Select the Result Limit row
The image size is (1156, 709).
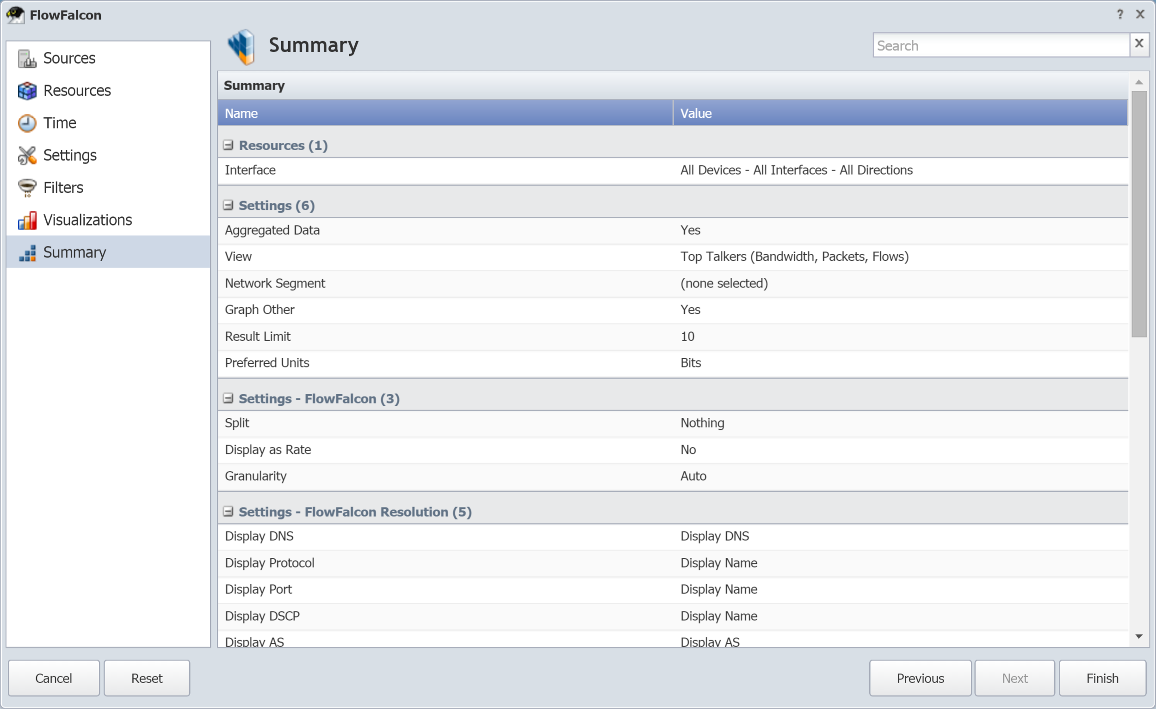(x=673, y=336)
